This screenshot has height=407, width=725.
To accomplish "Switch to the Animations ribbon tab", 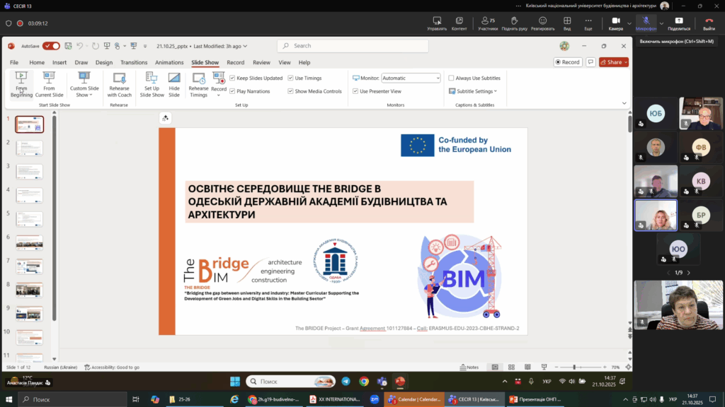I will point(169,62).
